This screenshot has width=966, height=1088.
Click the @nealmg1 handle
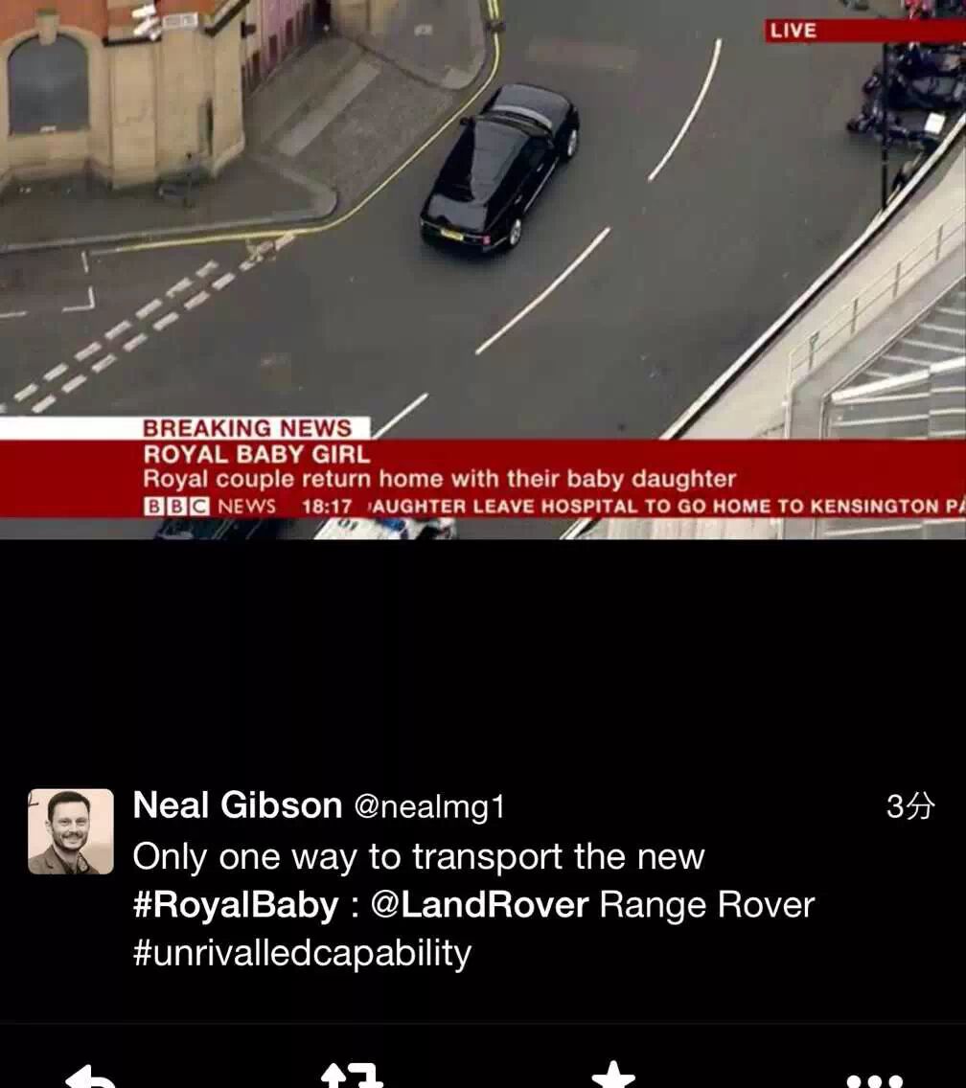click(x=429, y=806)
